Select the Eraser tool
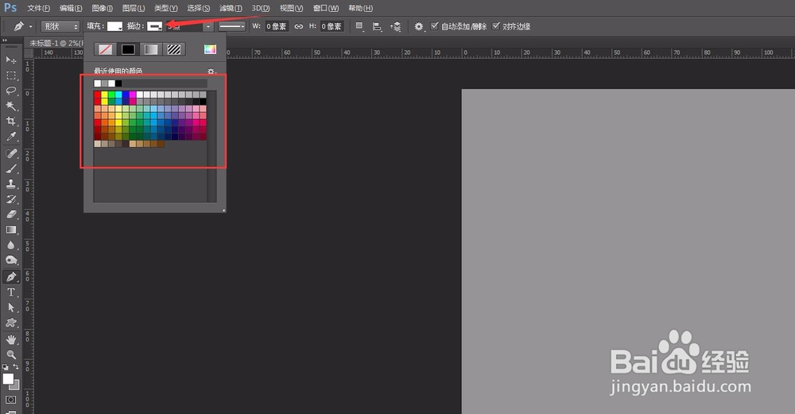 tap(10, 214)
